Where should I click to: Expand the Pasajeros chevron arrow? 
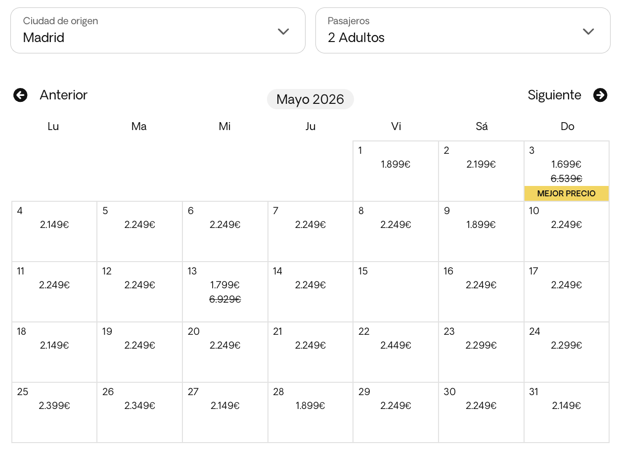click(588, 31)
